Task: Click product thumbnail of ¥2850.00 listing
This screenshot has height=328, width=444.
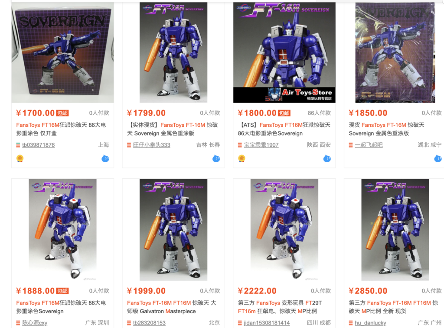Action: point(395,230)
